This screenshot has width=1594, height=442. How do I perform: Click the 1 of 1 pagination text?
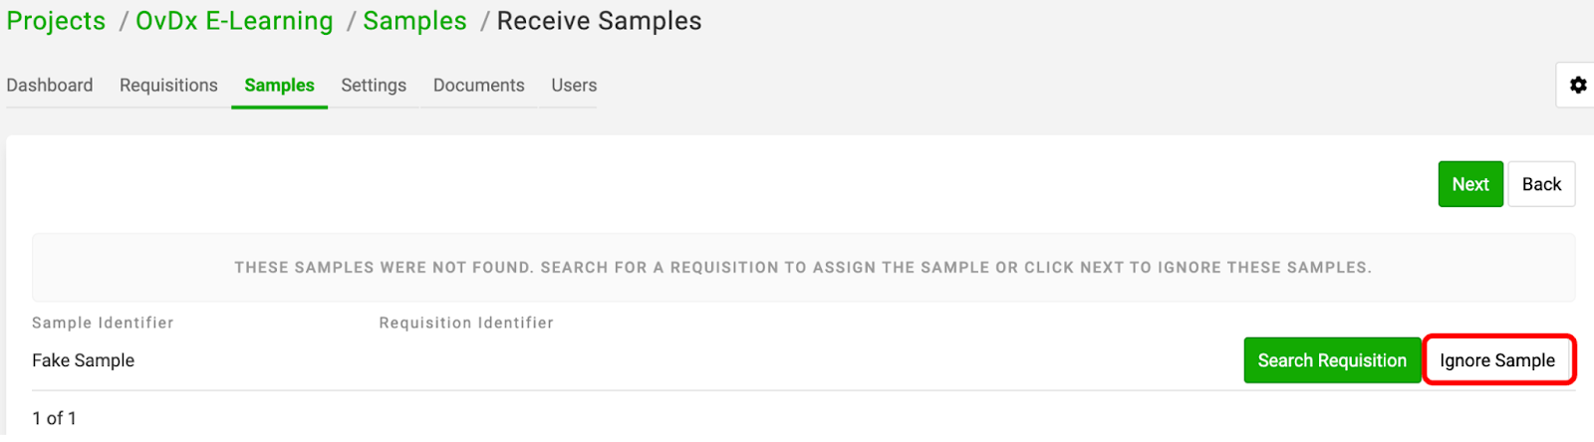coord(54,418)
